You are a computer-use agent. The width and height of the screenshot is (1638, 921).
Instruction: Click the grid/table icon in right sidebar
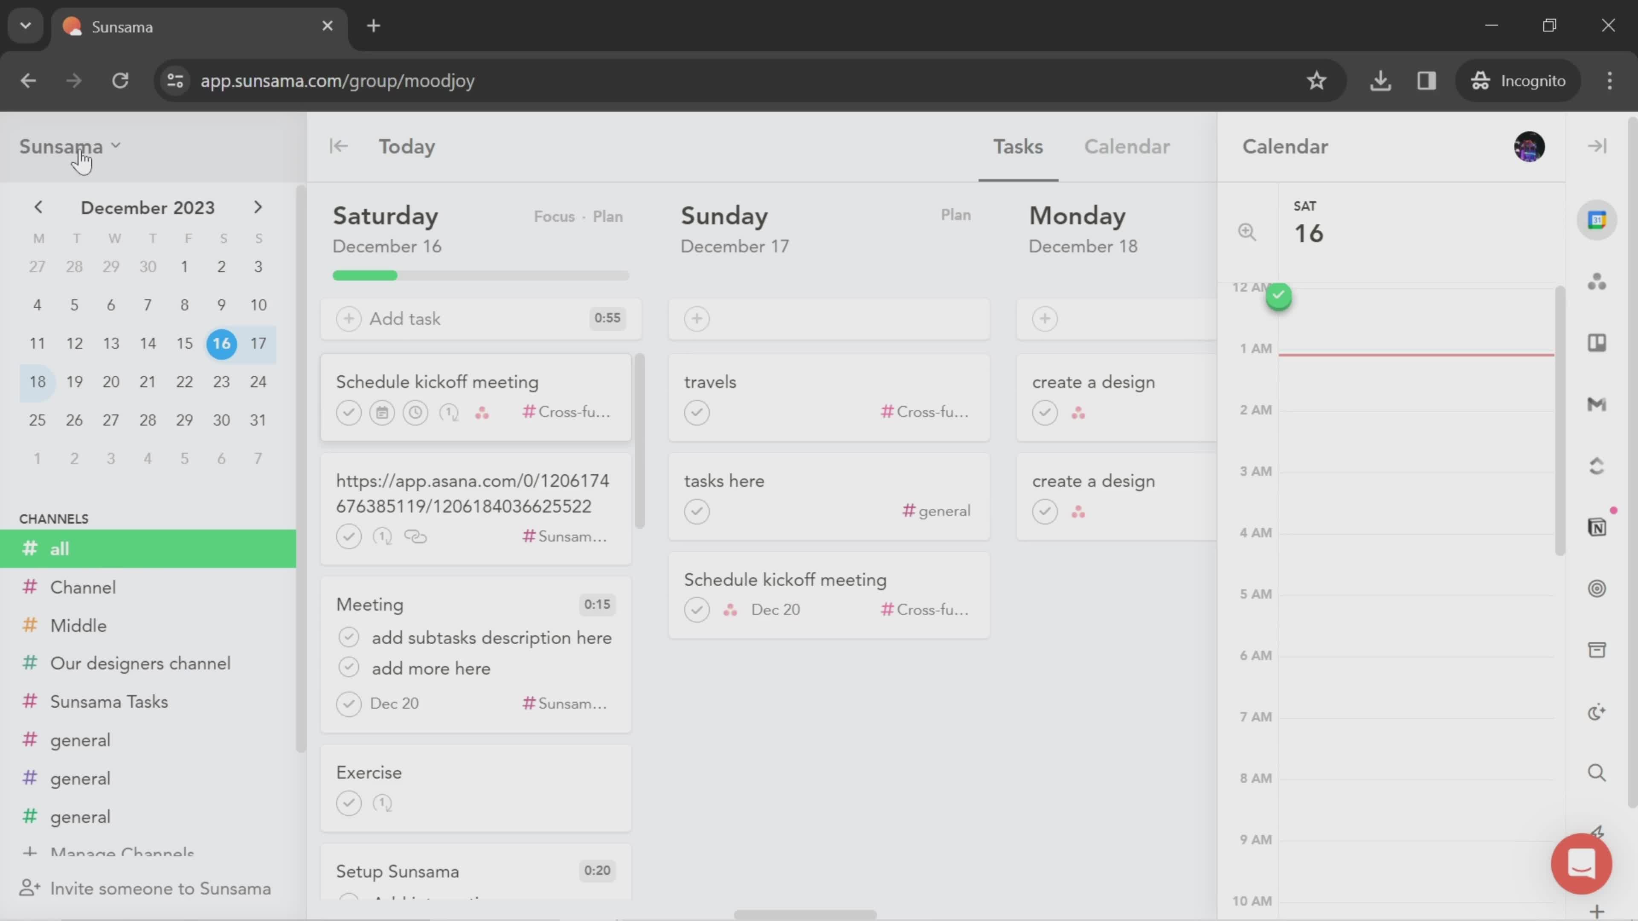tap(1599, 342)
